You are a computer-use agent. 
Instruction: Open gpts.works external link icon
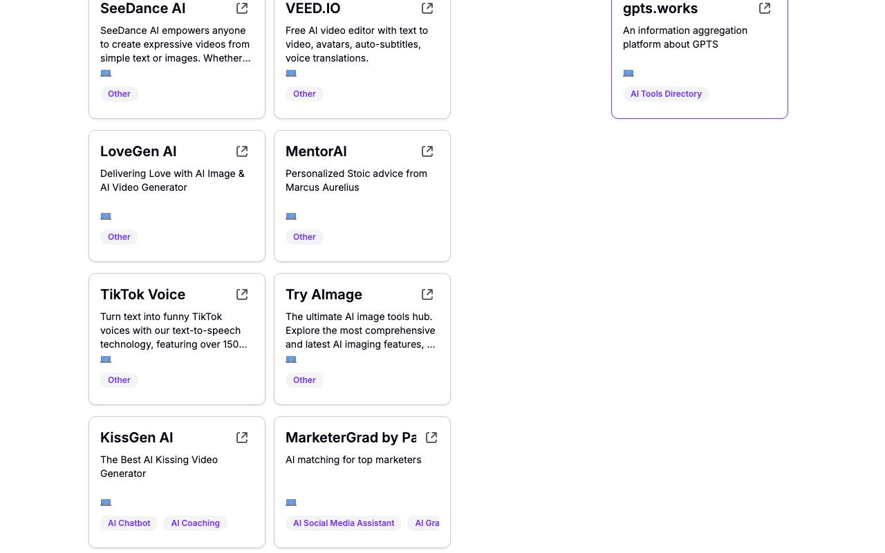pyautogui.click(x=765, y=8)
